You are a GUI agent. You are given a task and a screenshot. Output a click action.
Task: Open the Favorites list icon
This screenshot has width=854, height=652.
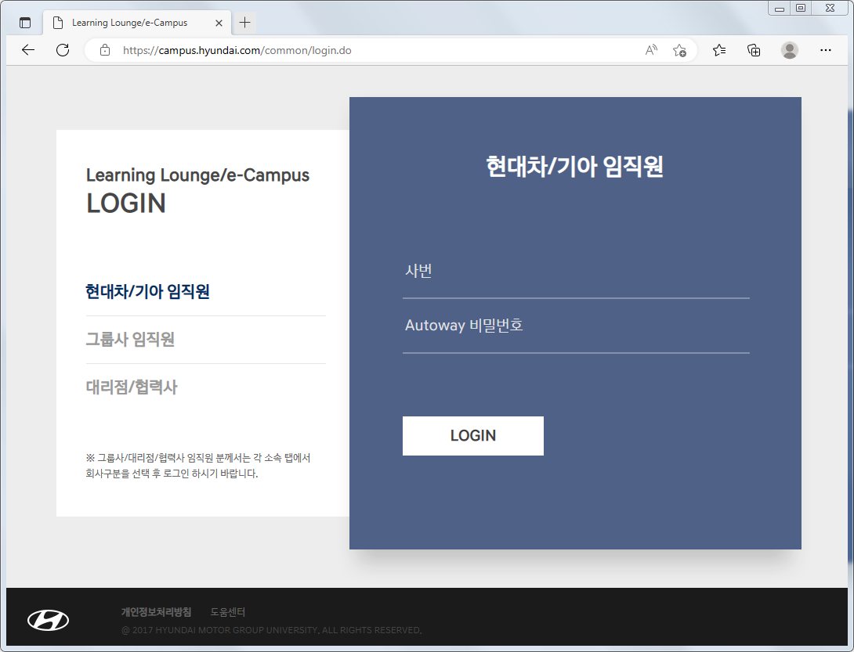(719, 50)
